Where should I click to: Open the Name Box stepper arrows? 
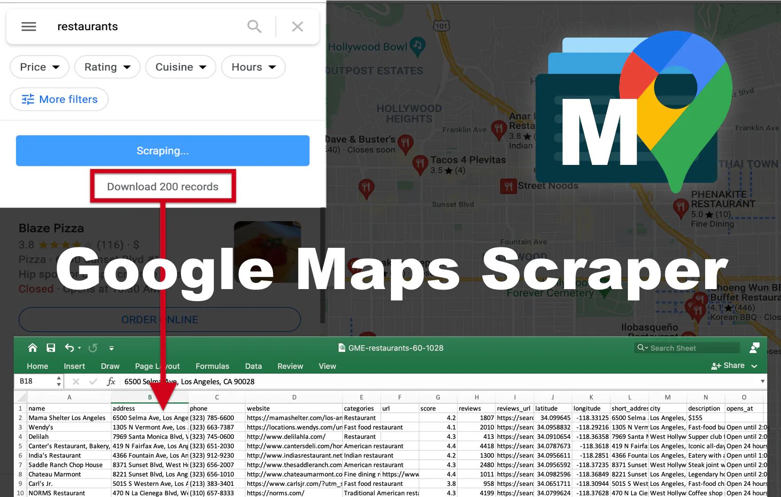tap(59, 381)
